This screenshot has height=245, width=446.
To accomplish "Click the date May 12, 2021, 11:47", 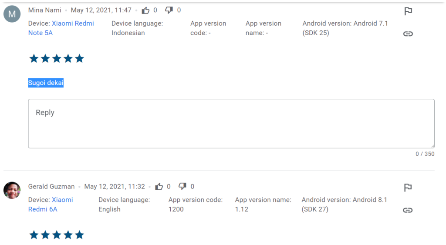I will [101, 10].
